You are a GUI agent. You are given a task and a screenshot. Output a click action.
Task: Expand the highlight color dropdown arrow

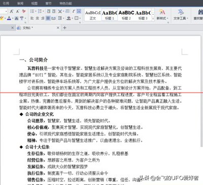[5, 18]
